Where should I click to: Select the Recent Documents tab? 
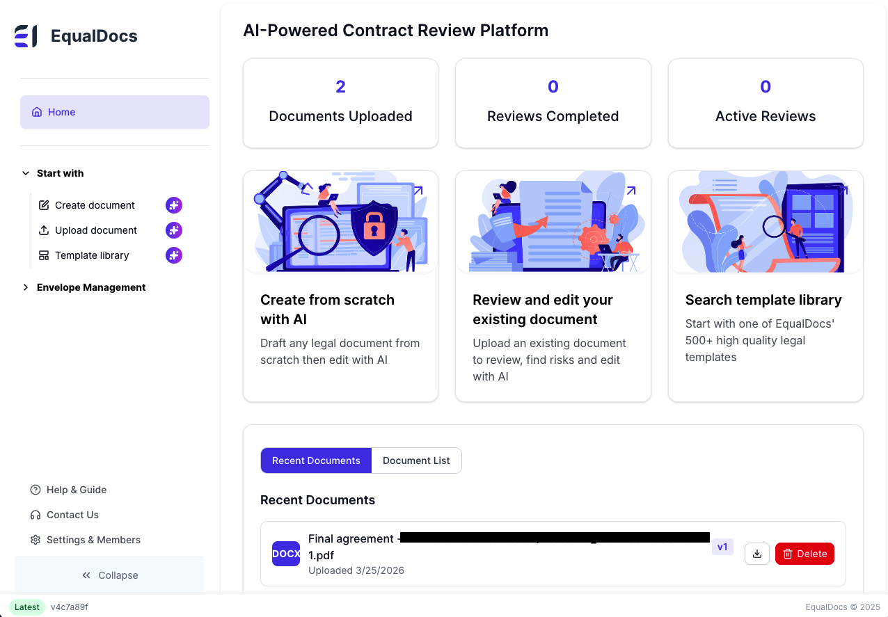(x=315, y=460)
